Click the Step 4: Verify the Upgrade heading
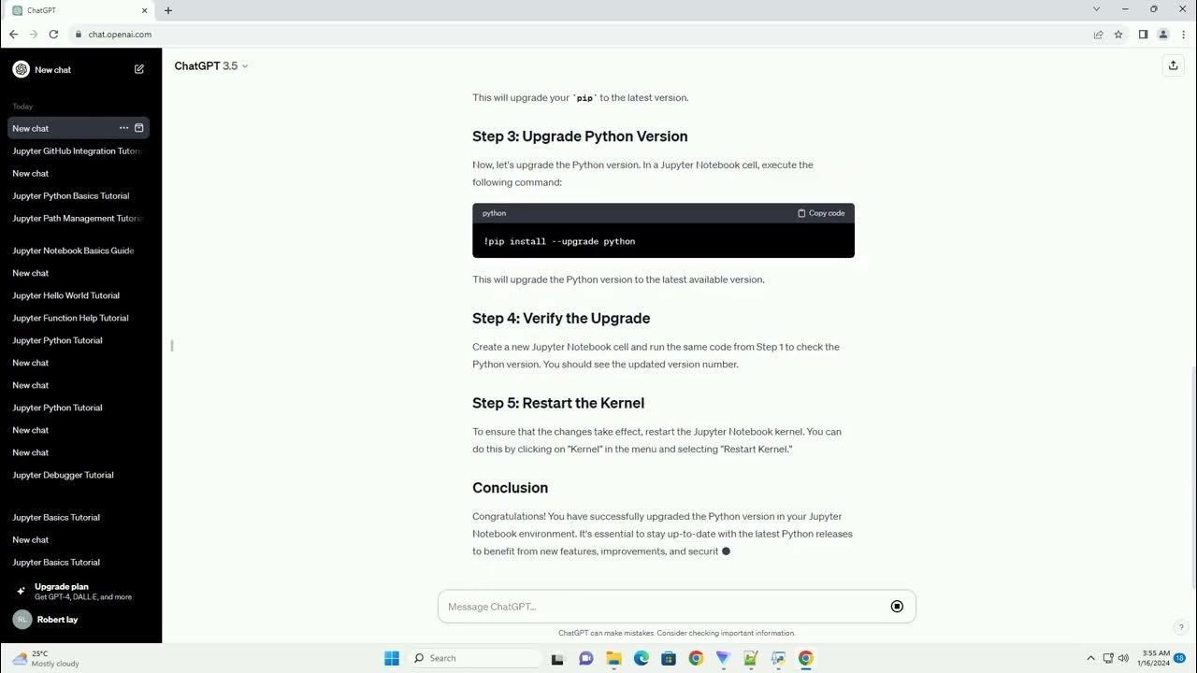Image resolution: width=1197 pixels, height=673 pixels. (561, 318)
